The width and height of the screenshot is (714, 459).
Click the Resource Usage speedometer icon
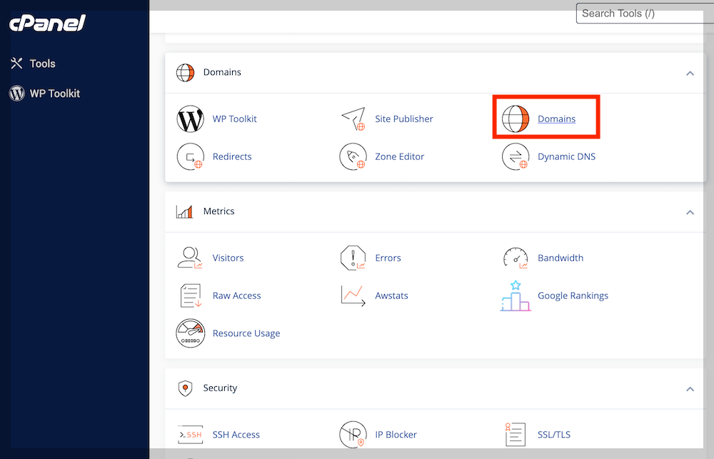(x=191, y=333)
